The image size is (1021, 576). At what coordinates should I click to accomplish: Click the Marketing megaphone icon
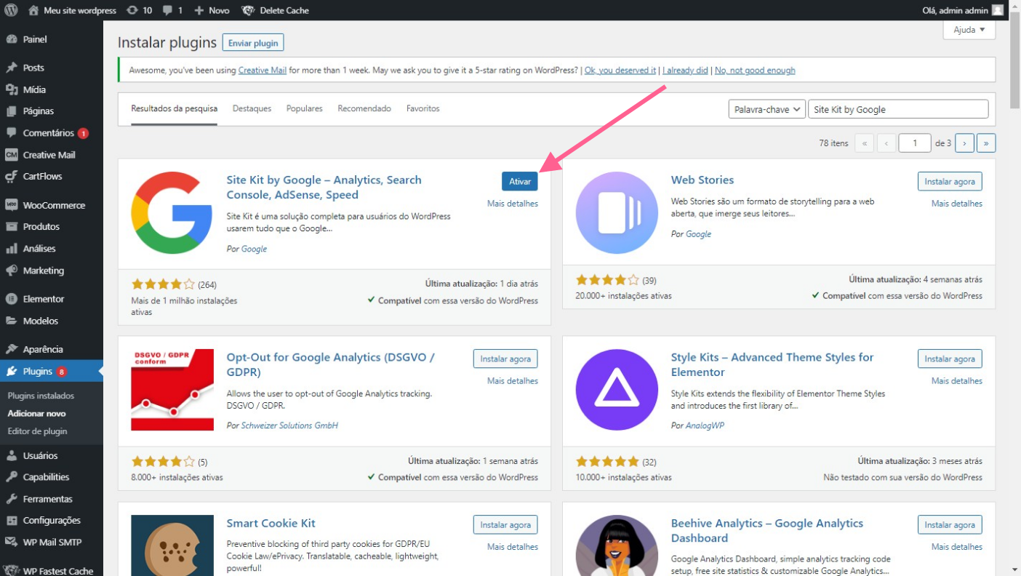(11, 271)
